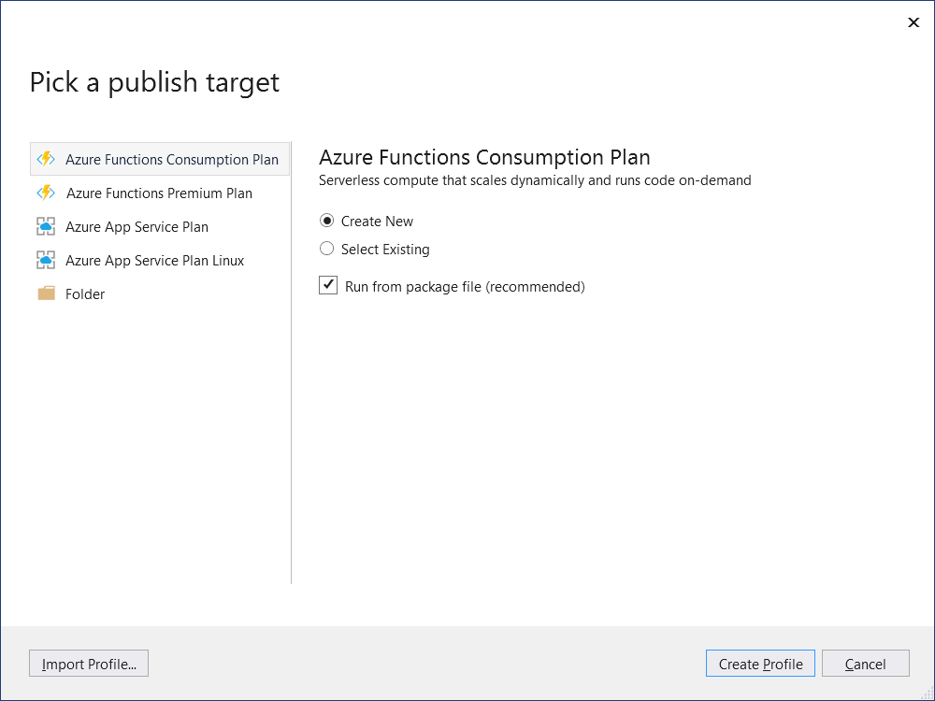Uncheck Run from package file checkbox
Image resolution: width=935 pixels, height=701 pixels.
328,285
